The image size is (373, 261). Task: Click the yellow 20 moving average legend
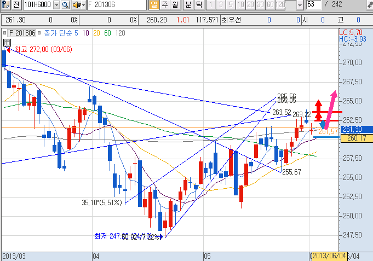[96, 33]
